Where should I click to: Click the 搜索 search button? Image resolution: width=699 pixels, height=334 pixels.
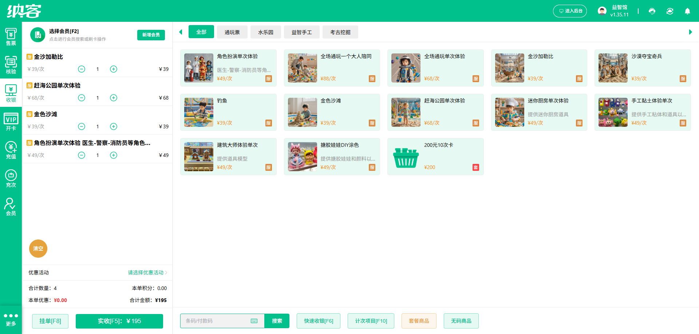click(277, 321)
